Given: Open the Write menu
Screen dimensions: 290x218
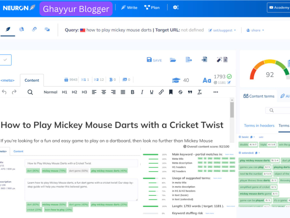Looking at the screenshot, I should point(129,8).
